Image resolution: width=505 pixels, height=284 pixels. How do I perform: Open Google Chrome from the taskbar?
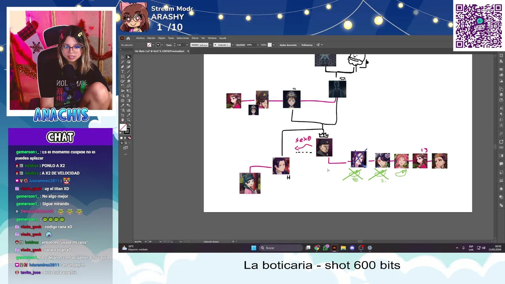(317, 248)
